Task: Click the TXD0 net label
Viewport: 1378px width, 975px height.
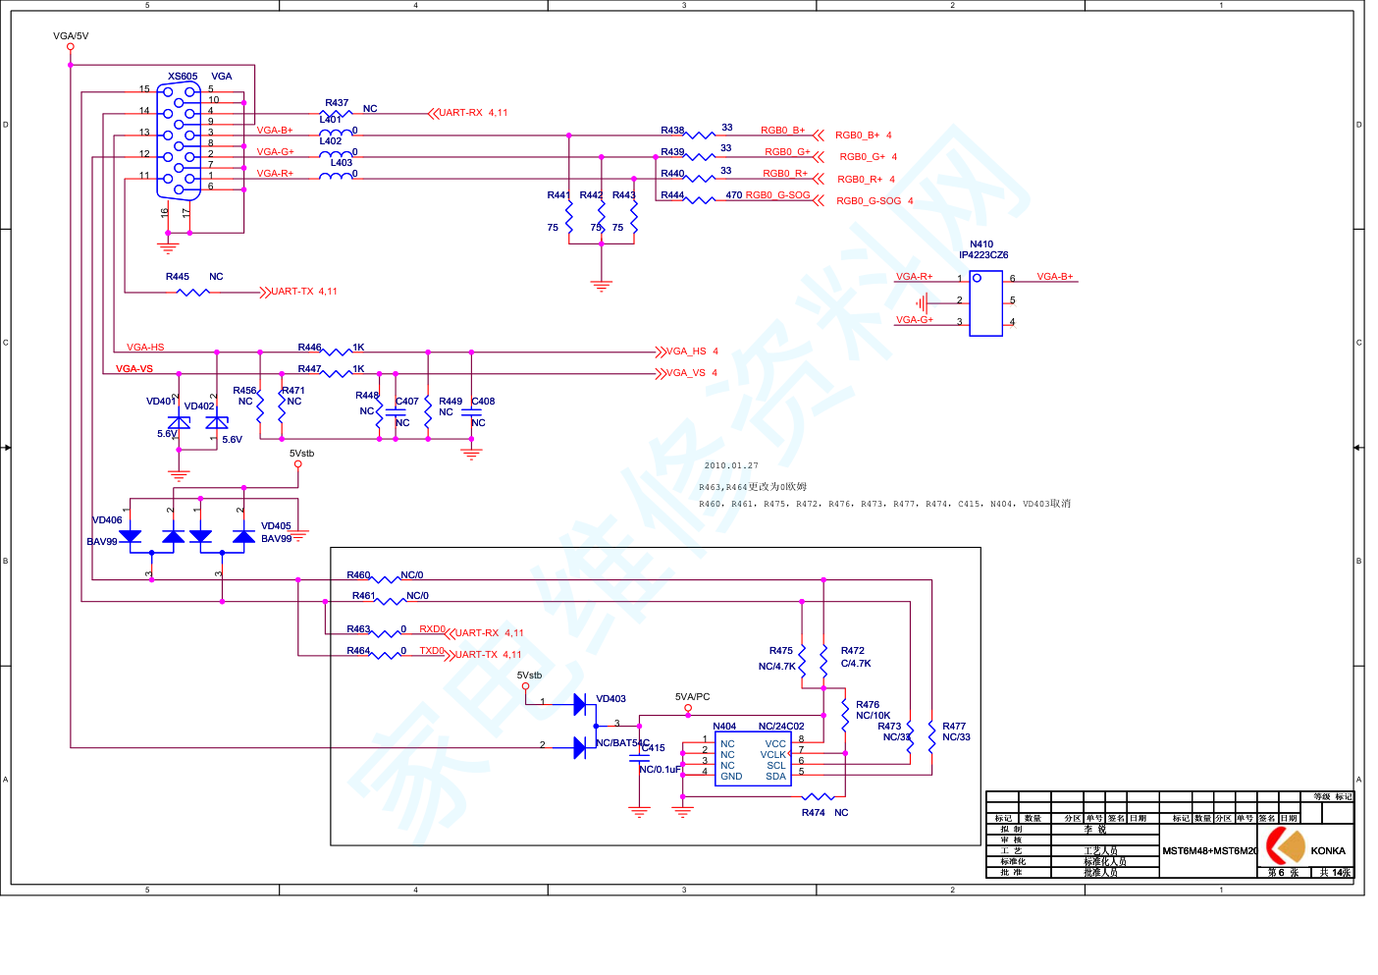Action: click(432, 651)
